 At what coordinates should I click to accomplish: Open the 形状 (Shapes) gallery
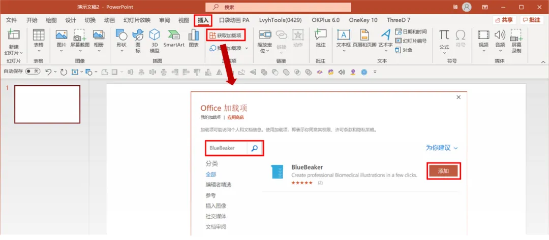tap(121, 35)
